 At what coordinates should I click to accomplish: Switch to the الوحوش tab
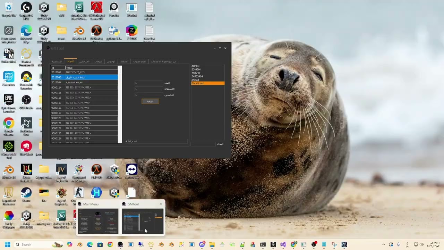[x=111, y=61]
